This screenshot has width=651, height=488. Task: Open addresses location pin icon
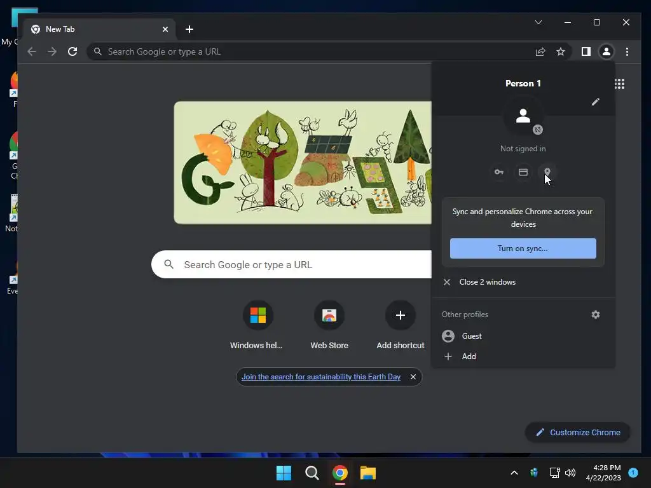pos(547,172)
